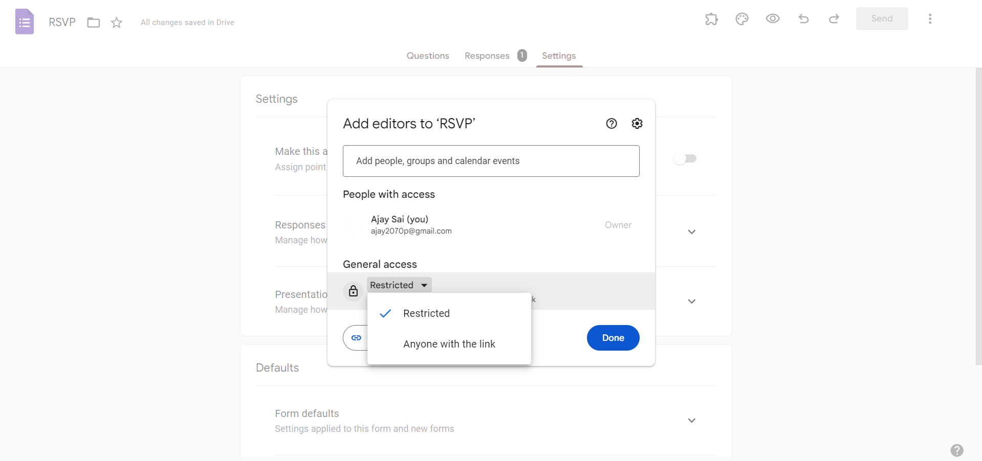Screen dimensions: 982x461
Task: Redo the last change
Action: click(834, 19)
